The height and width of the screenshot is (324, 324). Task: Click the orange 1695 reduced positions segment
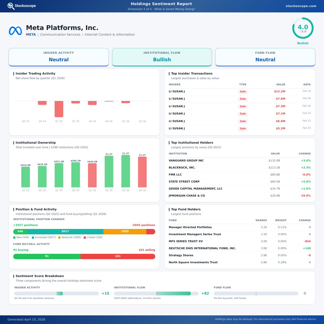point(125,231)
